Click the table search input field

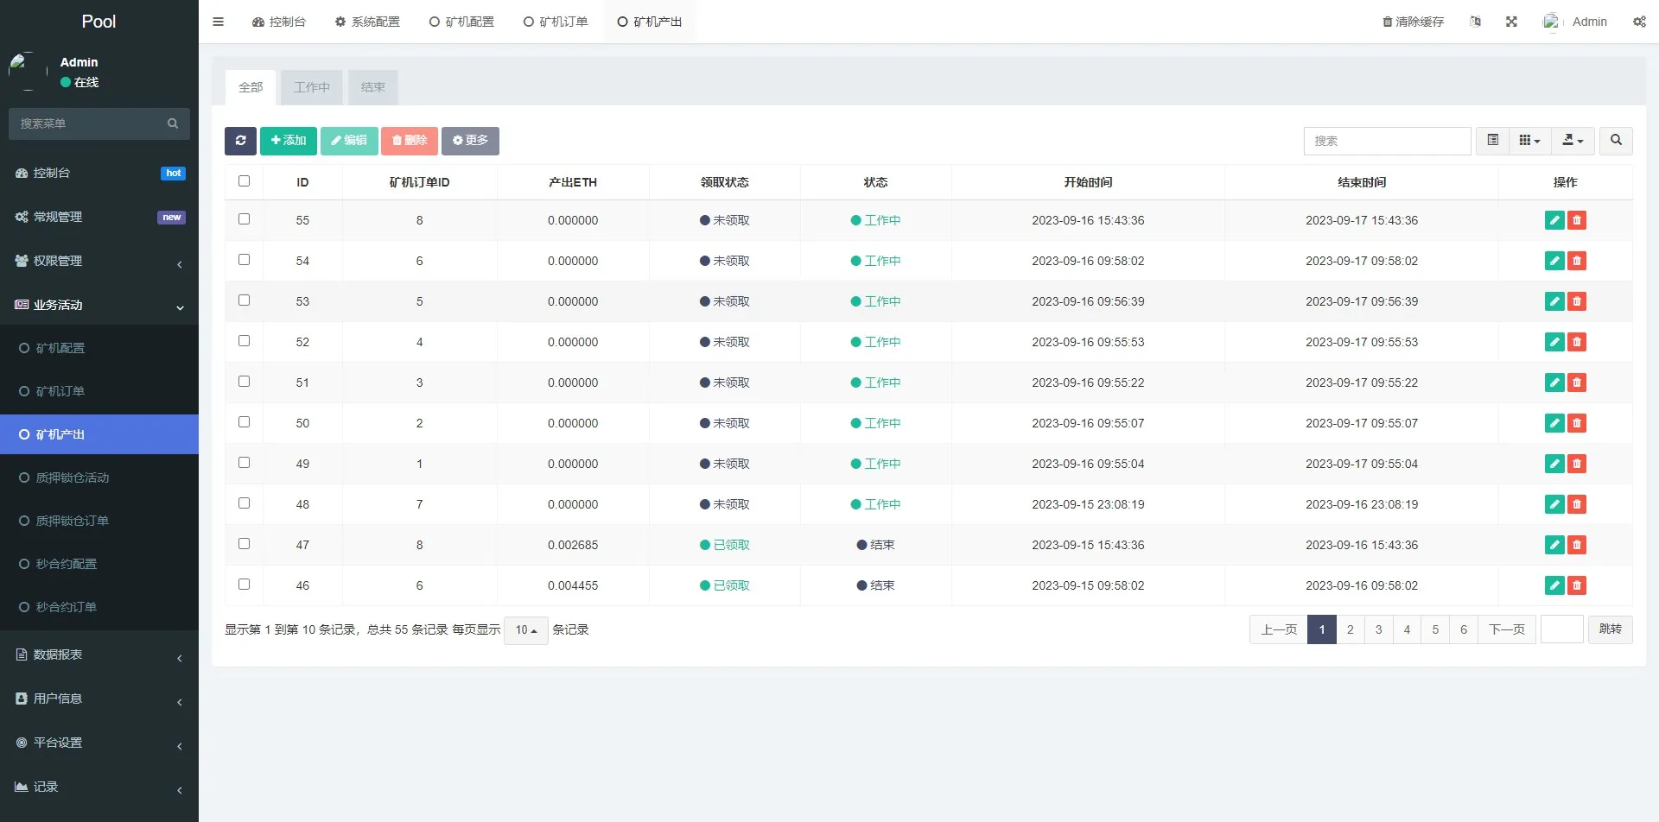(x=1386, y=141)
